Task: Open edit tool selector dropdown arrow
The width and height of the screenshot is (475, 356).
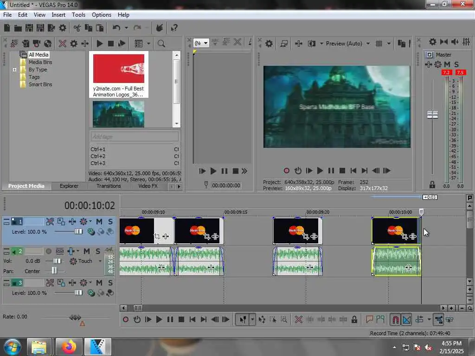Action: (252, 319)
